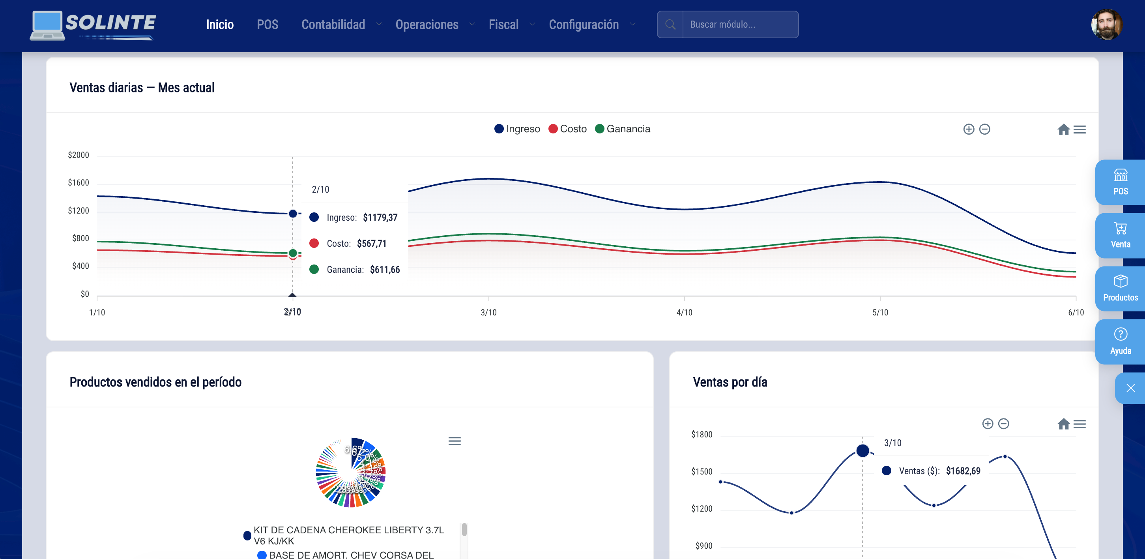Reset zoom on Ventas diarias chart

coord(1063,129)
